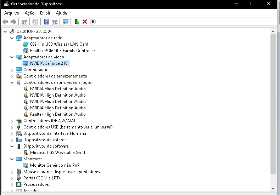Minimize the Gerenciador de Dispositivos window
Viewport: 280px width, 195px height.
236,4
